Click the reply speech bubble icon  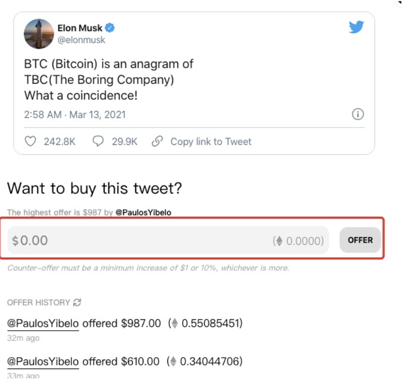pyautogui.click(x=98, y=141)
